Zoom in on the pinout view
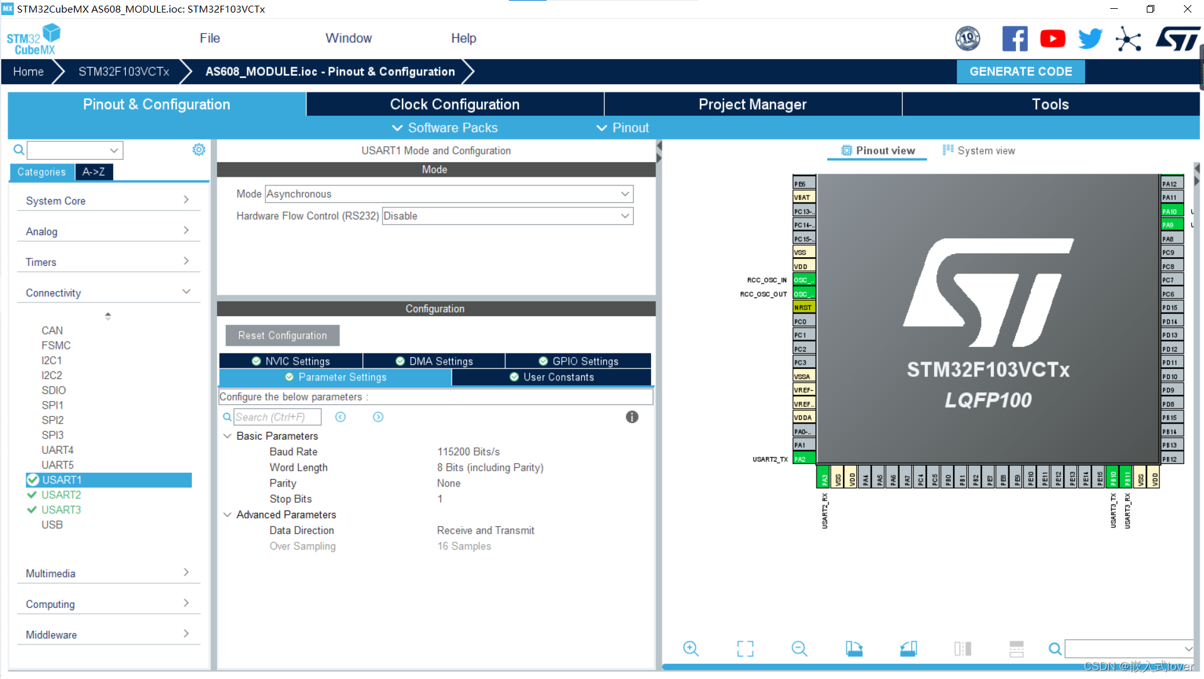Image resolution: width=1204 pixels, height=679 pixels. coord(691,648)
